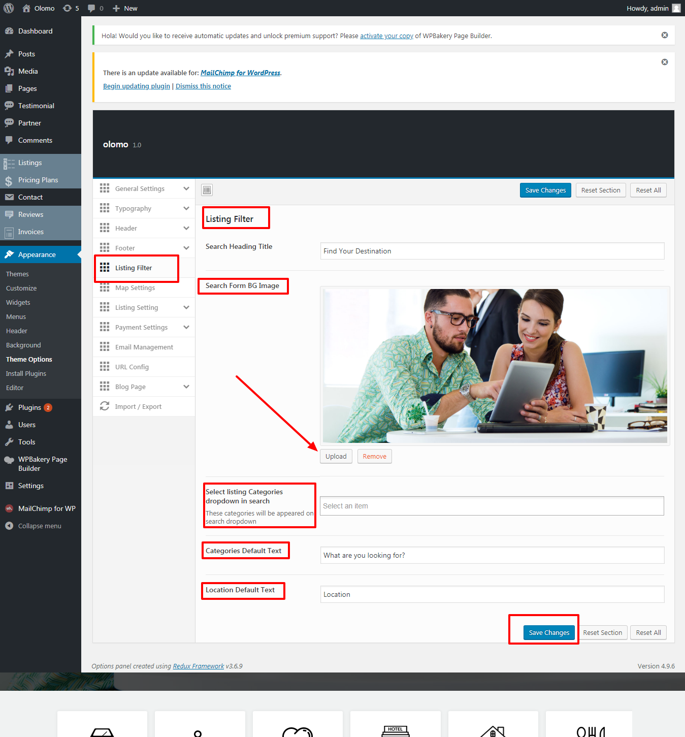Open the listing categories select dropdown
The width and height of the screenshot is (685, 737).
coord(492,506)
